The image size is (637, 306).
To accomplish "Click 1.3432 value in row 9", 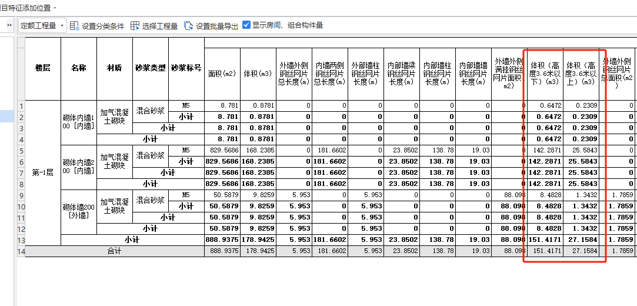I will [x=581, y=195].
